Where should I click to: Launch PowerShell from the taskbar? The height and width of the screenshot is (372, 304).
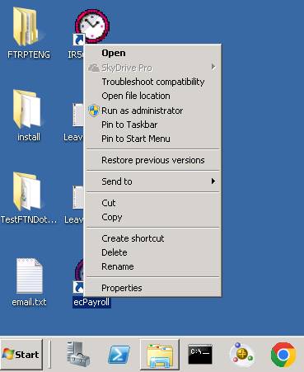(x=119, y=355)
